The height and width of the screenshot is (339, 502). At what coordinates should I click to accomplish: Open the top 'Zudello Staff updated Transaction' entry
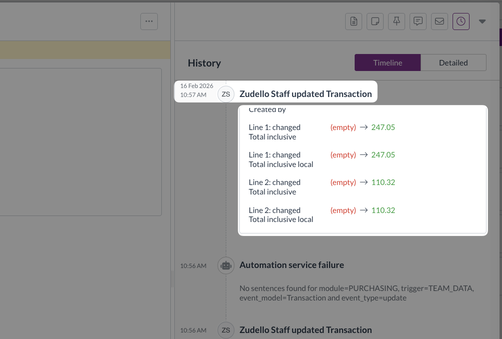305,94
